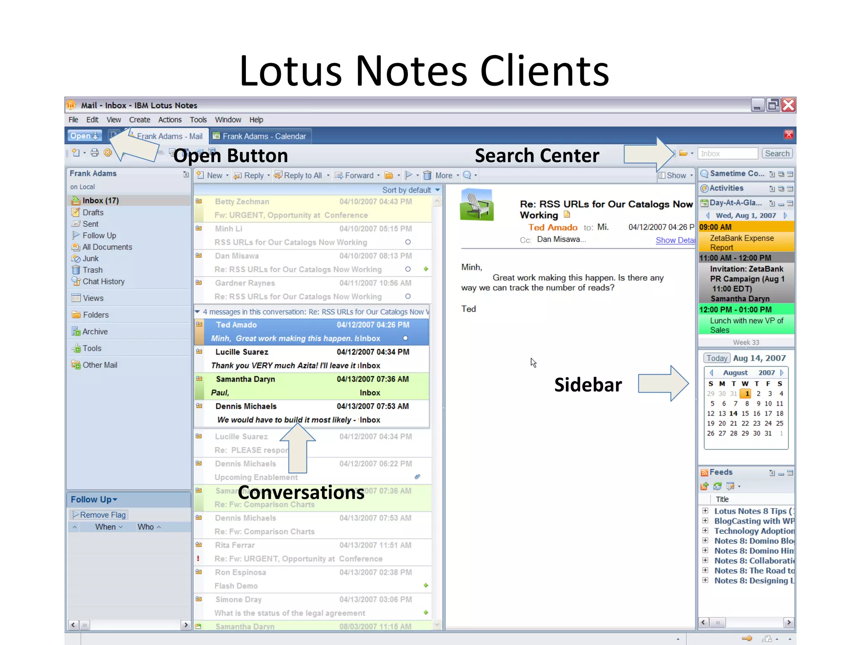Minimize the Day-At-A-Glance sidebar panel
Viewport: 861px width, 645px height.
point(781,204)
